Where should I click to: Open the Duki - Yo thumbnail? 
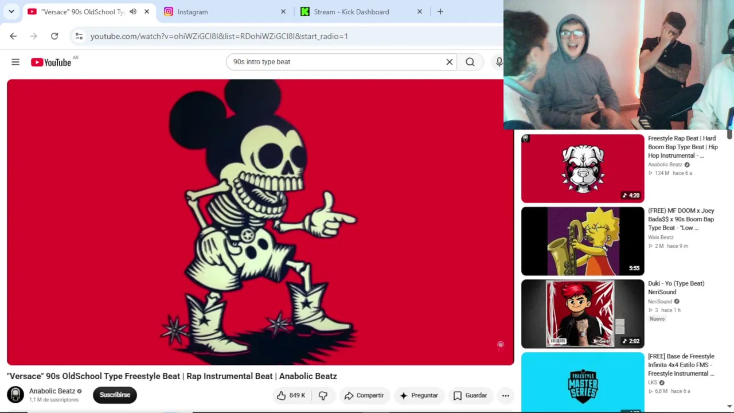(x=583, y=314)
